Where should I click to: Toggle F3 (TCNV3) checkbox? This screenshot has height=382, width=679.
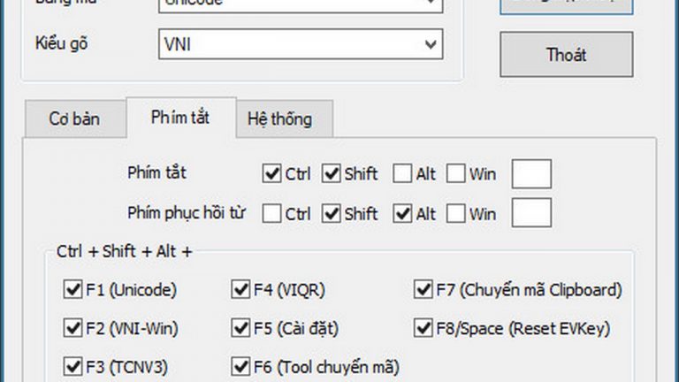pyautogui.click(x=72, y=366)
